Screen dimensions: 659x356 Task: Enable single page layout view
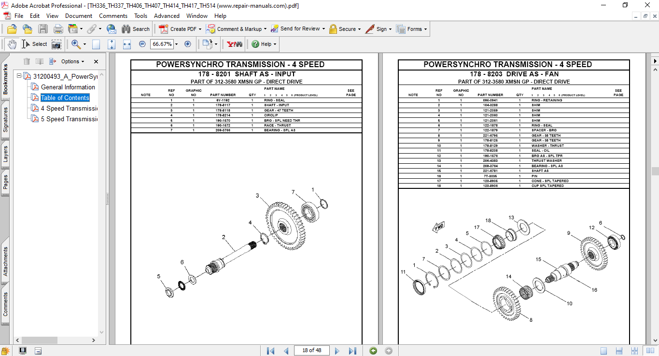point(603,351)
